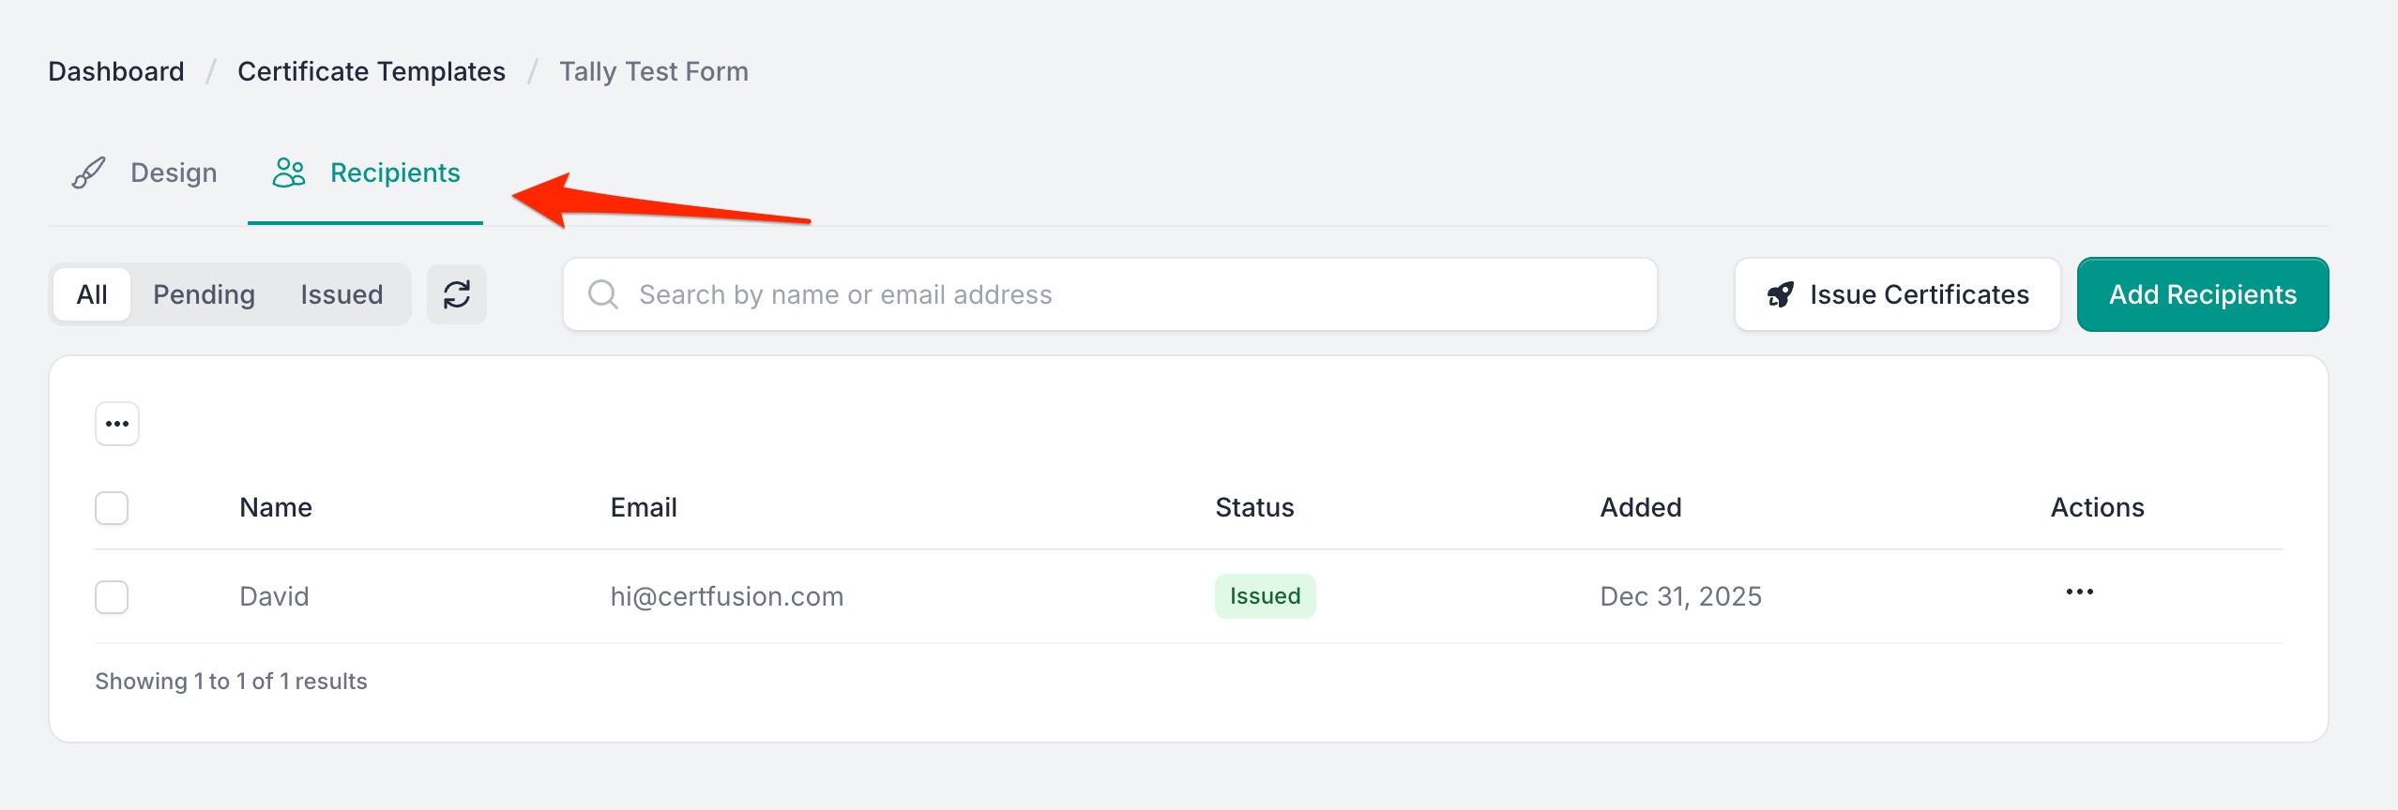Check the box for David's row

(112, 597)
